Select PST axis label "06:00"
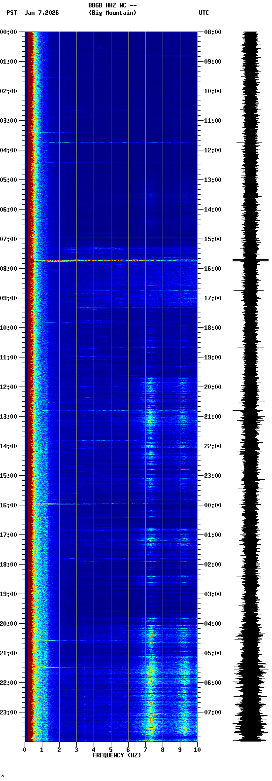The width and height of the screenshot is (272, 781). pyautogui.click(x=8, y=210)
